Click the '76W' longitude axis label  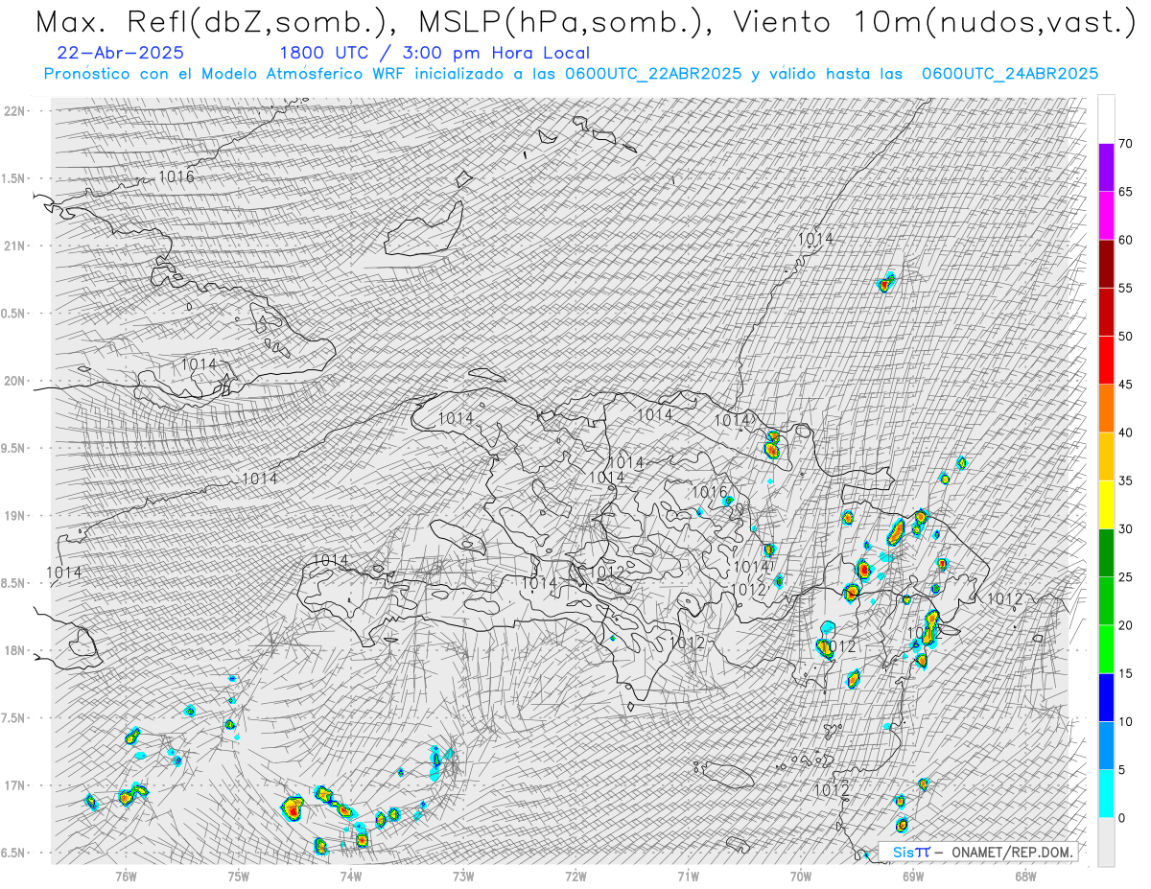coord(126,877)
